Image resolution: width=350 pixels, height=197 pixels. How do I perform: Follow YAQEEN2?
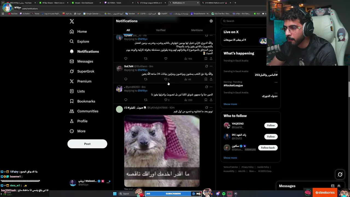[x=271, y=125]
